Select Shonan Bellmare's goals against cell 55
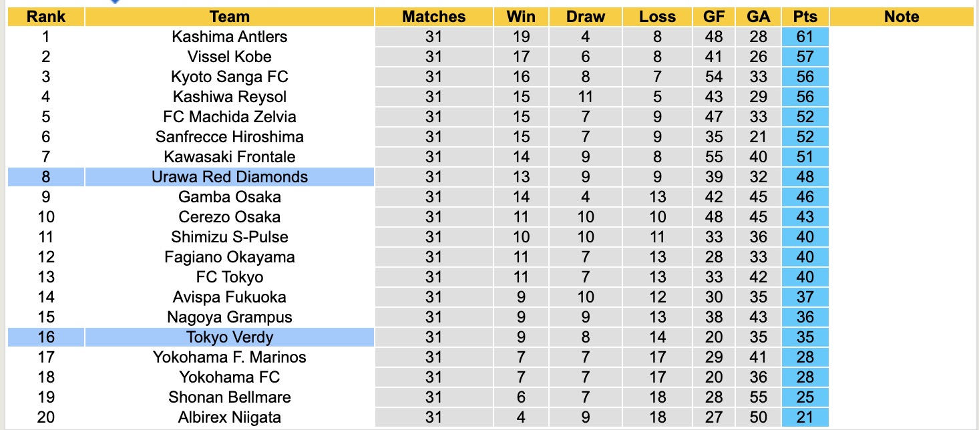The image size is (979, 430). coord(758,397)
